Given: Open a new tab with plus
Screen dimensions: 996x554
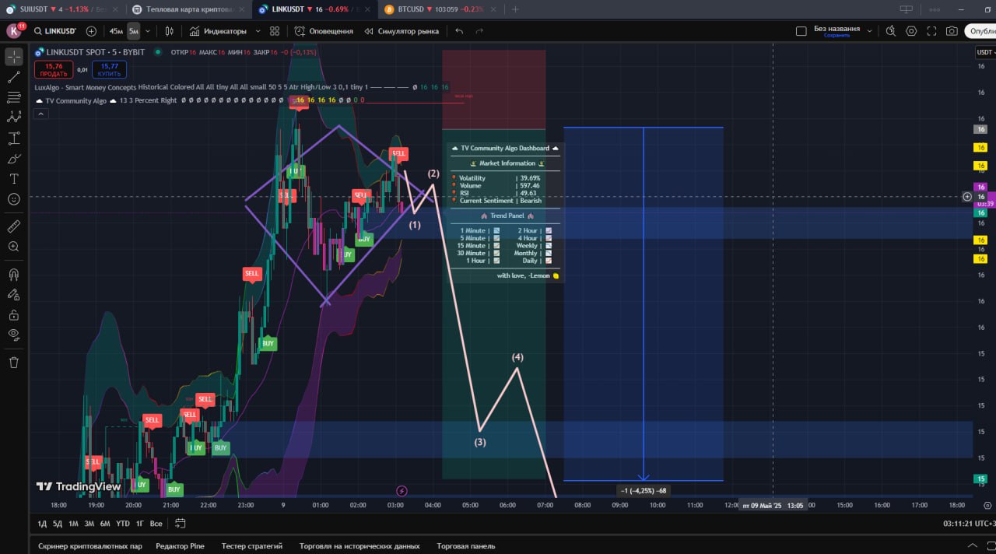Looking at the screenshot, I should pyautogui.click(x=515, y=9).
